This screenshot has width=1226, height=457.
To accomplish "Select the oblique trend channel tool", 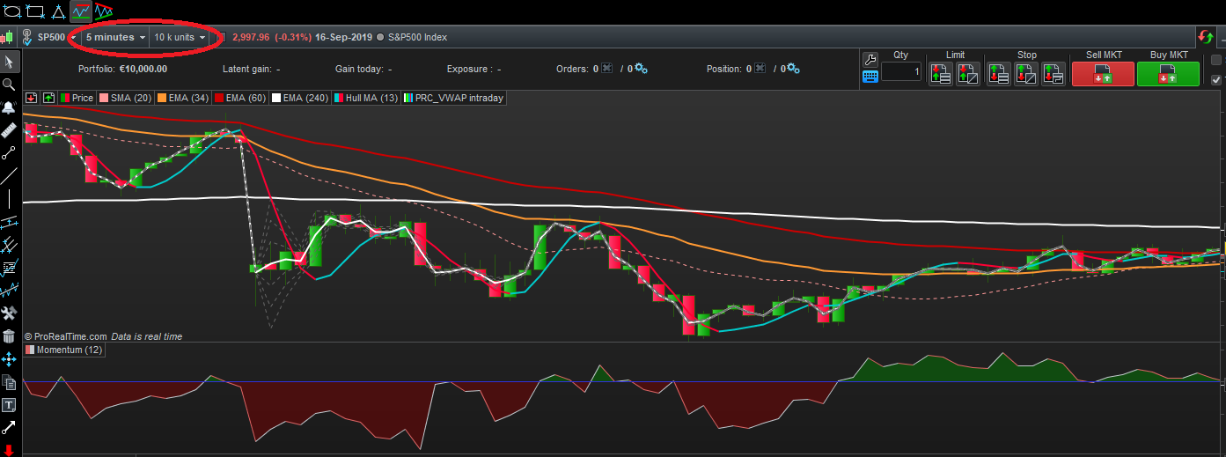I will coord(104,11).
